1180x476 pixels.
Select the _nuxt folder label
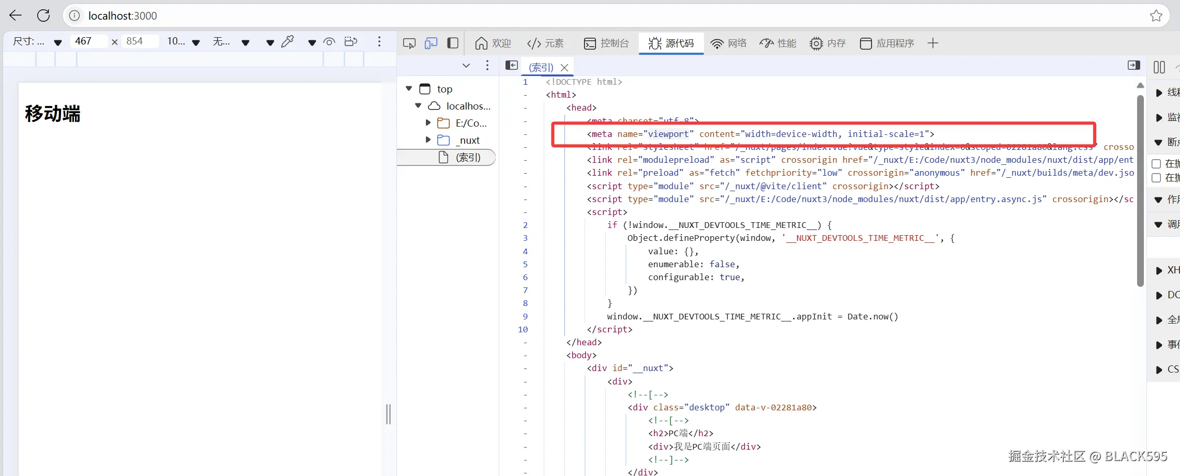[x=468, y=140]
